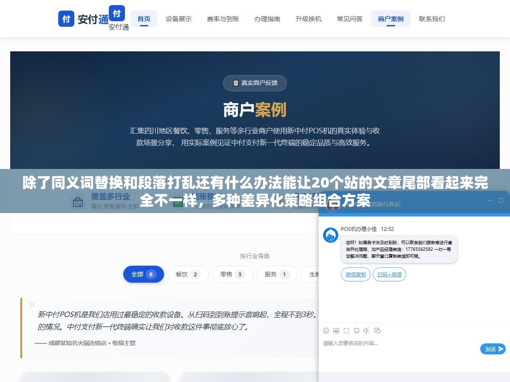Open the emoji picker in chat
The height and width of the screenshot is (382, 510).
(x=326, y=331)
